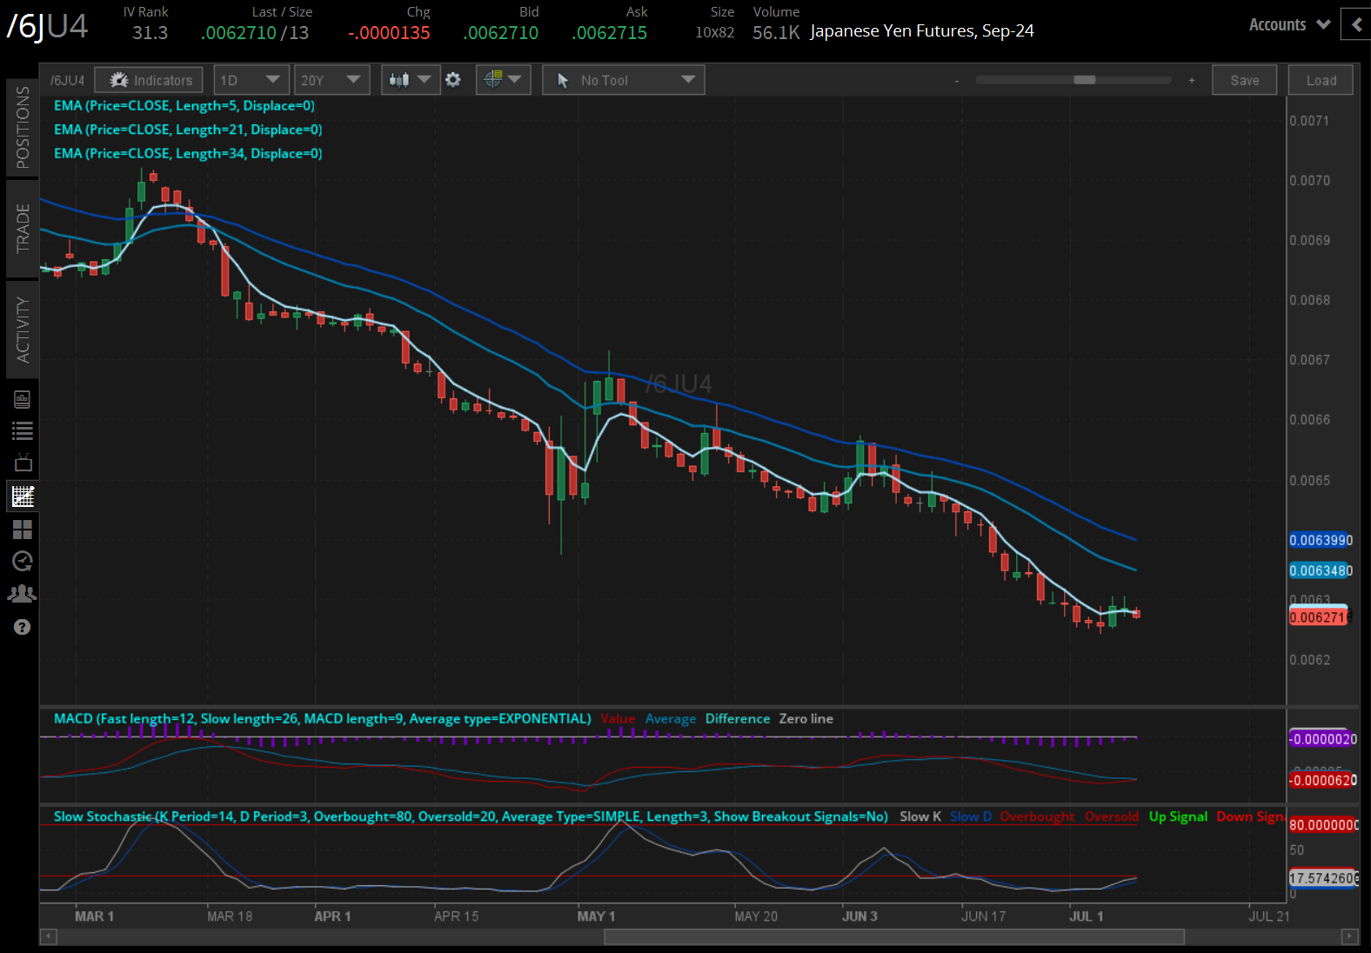Click the ask price .0062715
Image resolution: width=1371 pixels, height=953 pixels.
pyautogui.click(x=610, y=33)
